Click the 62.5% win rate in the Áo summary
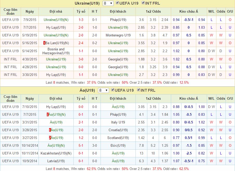 coord(92,169)
